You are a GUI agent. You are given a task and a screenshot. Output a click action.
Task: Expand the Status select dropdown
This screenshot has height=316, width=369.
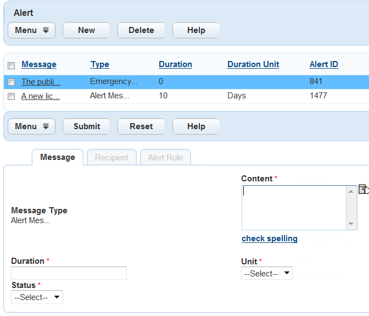click(x=37, y=297)
